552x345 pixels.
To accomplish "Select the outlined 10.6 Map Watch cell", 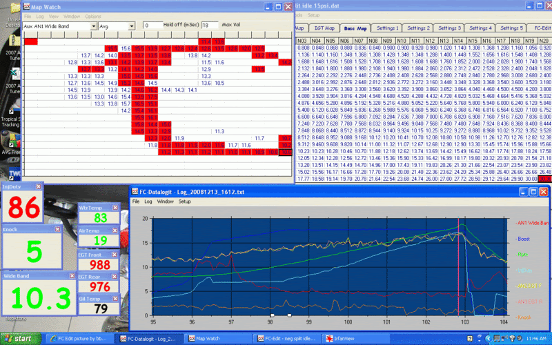I will click(286, 152).
